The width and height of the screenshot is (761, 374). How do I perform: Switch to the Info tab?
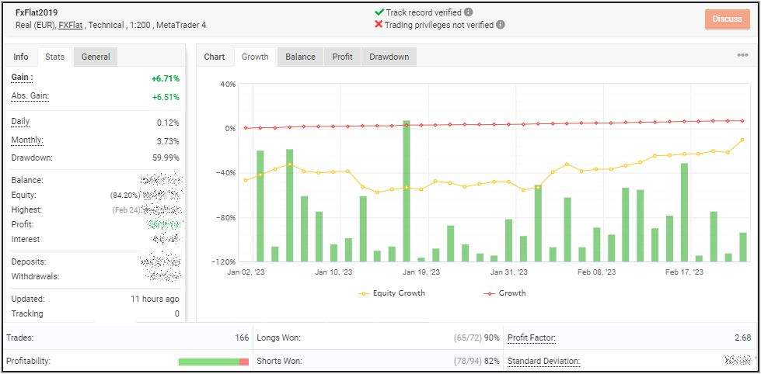(21, 57)
